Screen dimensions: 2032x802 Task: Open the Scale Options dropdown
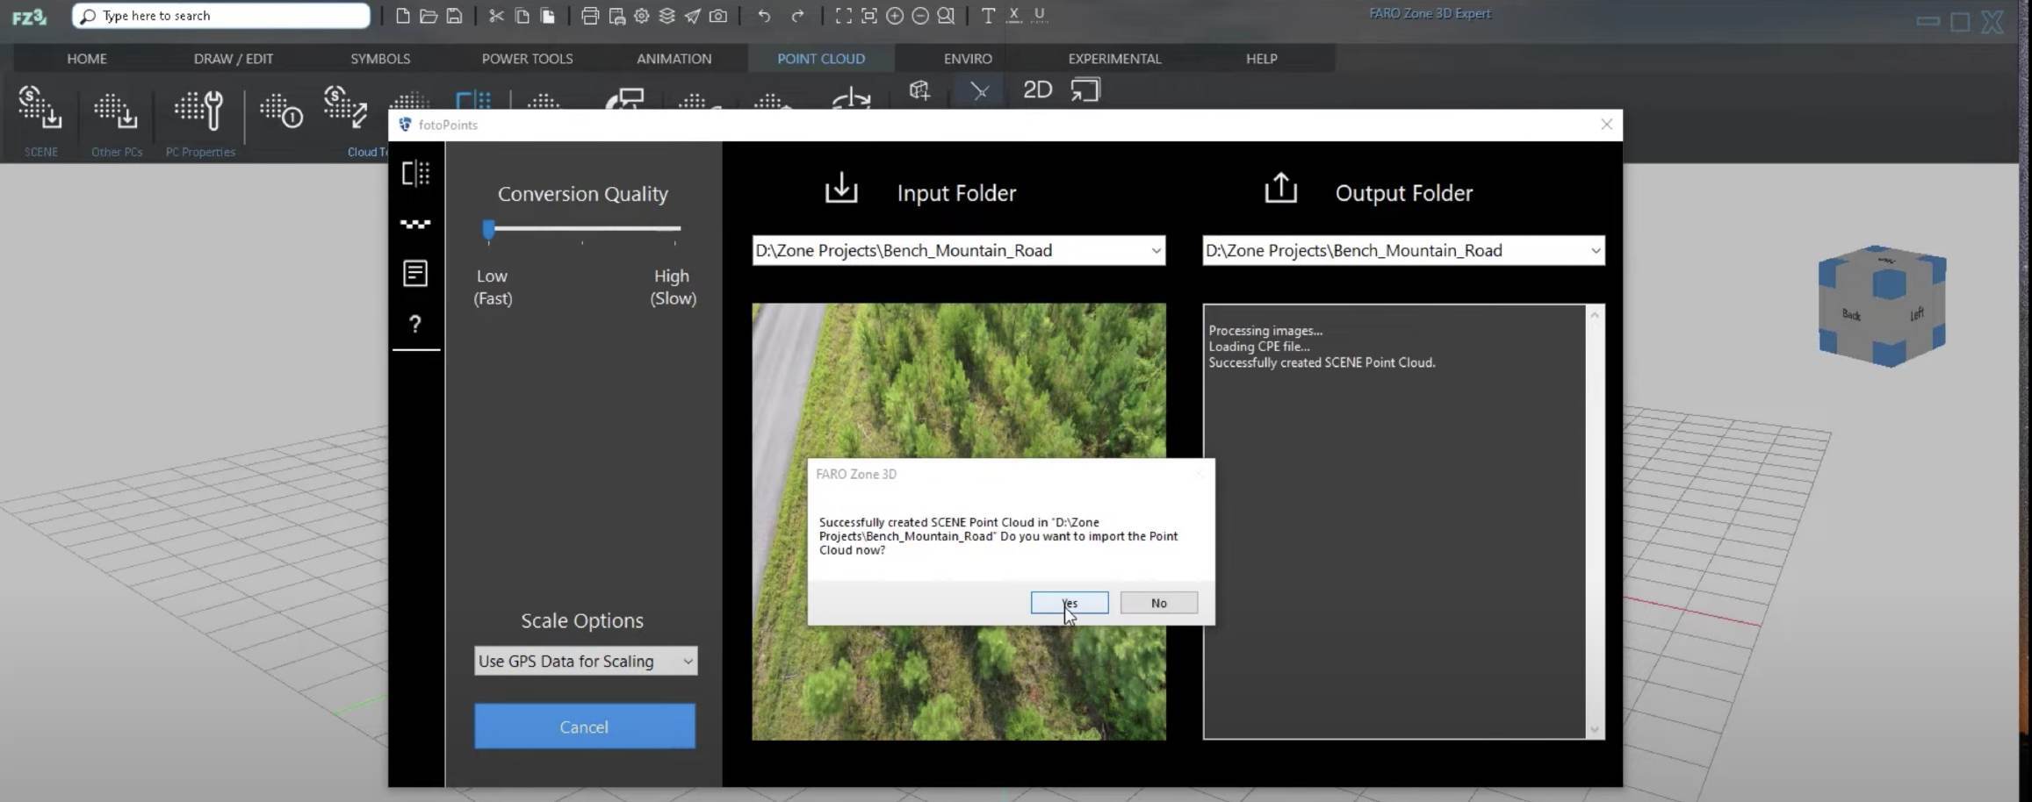click(586, 661)
